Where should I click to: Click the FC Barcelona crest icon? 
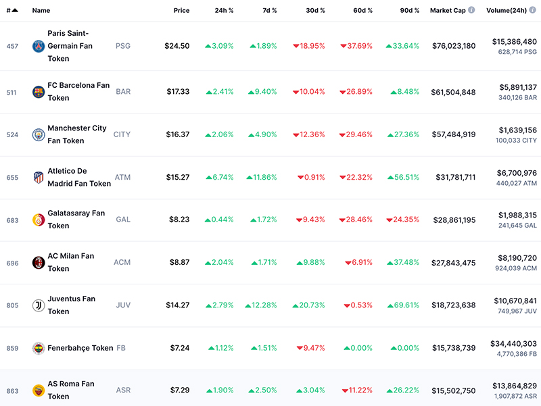[x=39, y=92]
